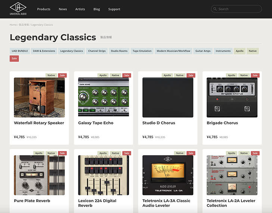Open the Galaxy Tape Echo thumbnail
The width and height of the screenshot is (272, 213).
(x=103, y=97)
